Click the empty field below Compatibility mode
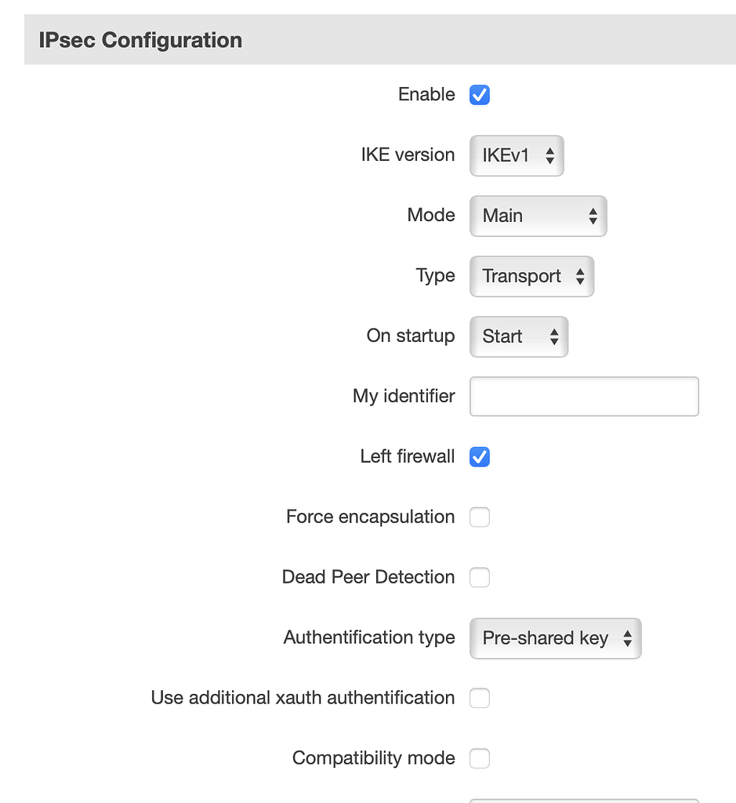 click(x=583, y=800)
